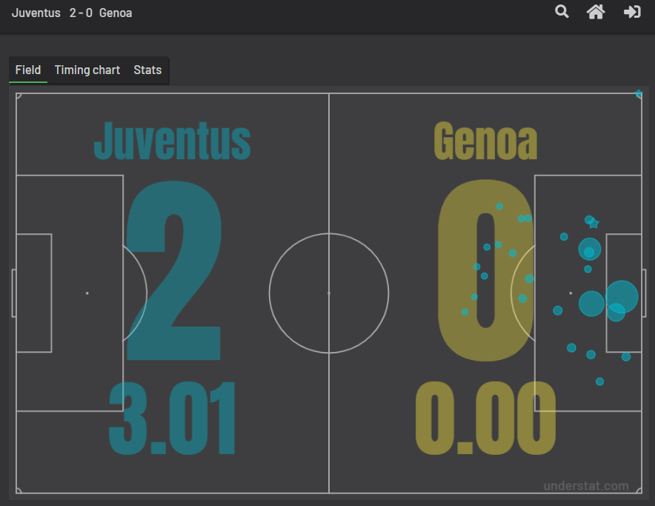Click the understat.com watermark
655x506 pixels.
pyautogui.click(x=586, y=486)
